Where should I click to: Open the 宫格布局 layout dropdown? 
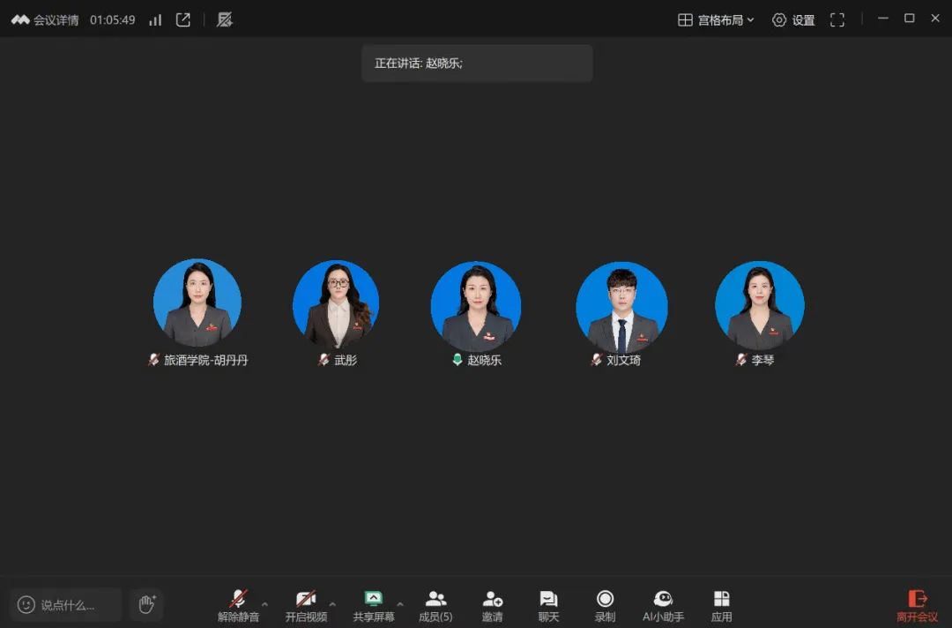tap(716, 19)
